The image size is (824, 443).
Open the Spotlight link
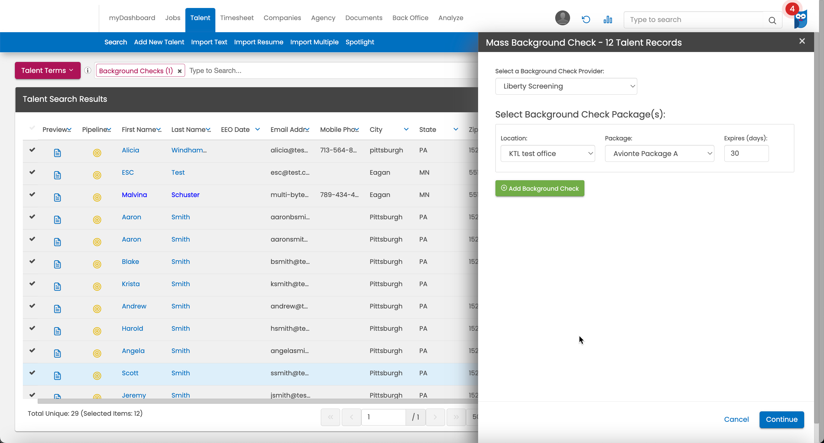360,42
